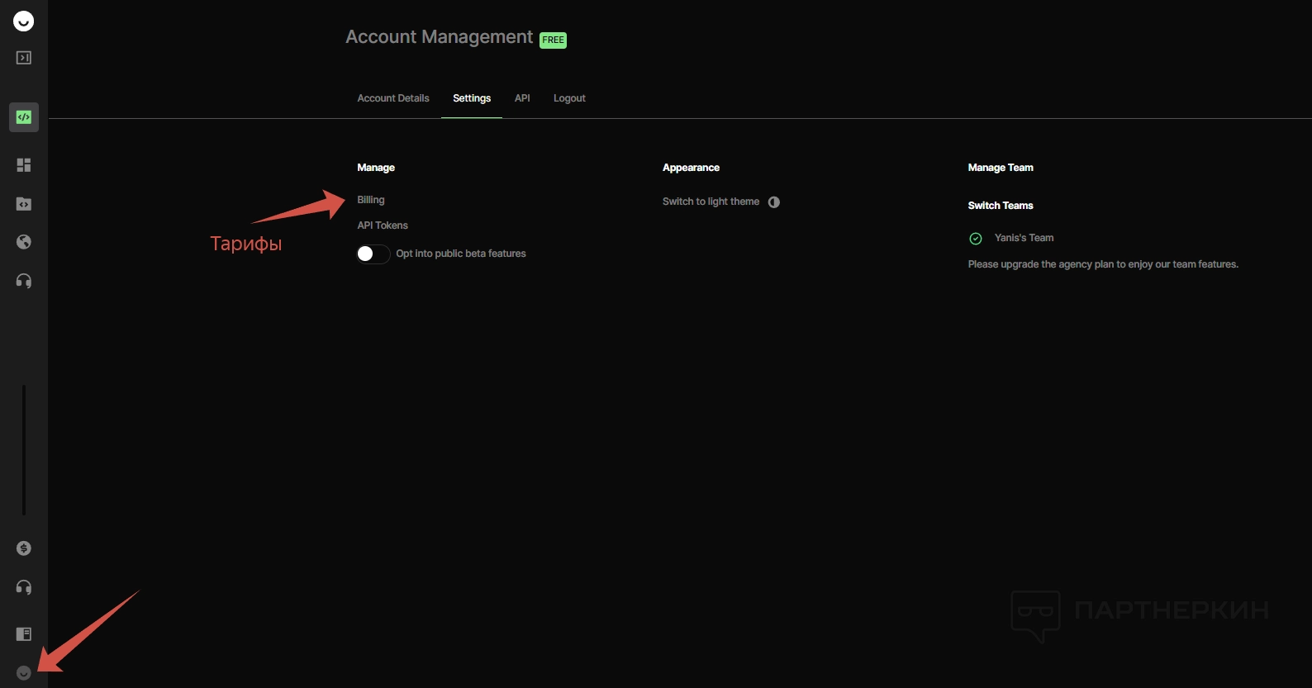Open the documentation panel icon near sidebar bottom
Screen dimensions: 1312x688
(24, 634)
